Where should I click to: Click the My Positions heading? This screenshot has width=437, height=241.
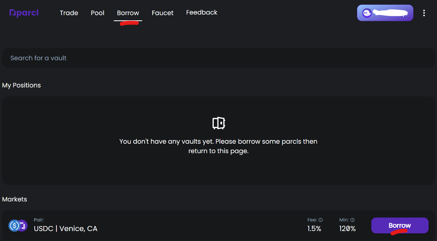point(21,85)
